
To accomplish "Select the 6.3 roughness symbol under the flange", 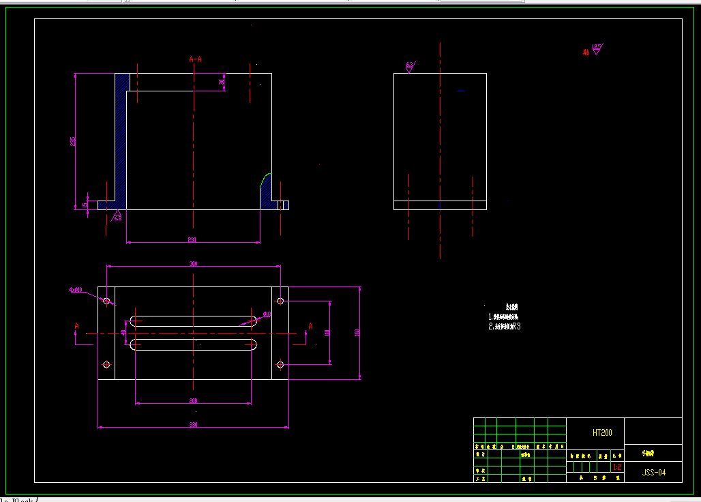I will click(x=116, y=216).
